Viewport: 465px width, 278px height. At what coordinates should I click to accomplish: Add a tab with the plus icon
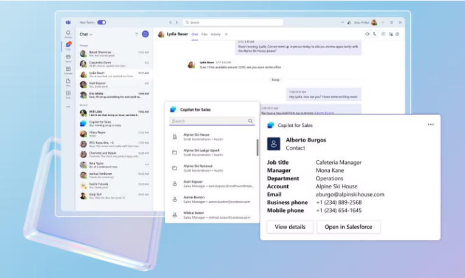[226, 34]
